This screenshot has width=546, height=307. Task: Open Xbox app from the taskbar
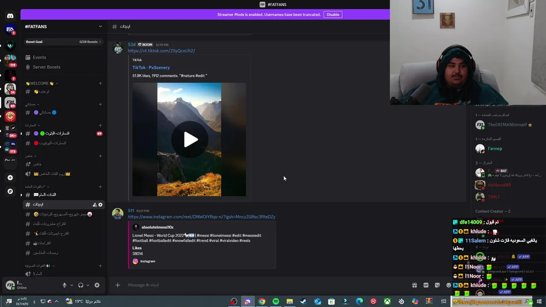pyautogui.click(x=387, y=301)
